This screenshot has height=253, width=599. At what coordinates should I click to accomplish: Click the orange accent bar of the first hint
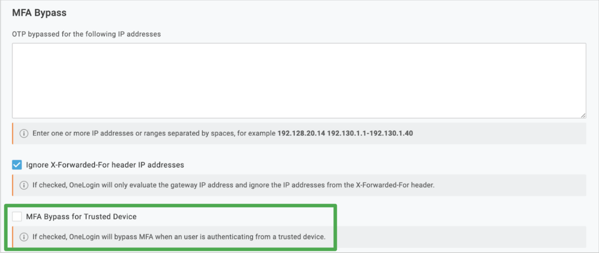12,133
